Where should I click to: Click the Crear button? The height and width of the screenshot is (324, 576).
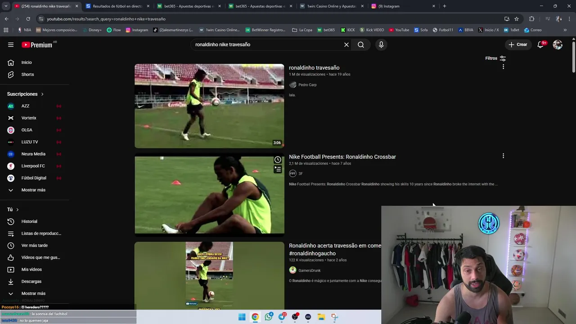coord(517,45)
